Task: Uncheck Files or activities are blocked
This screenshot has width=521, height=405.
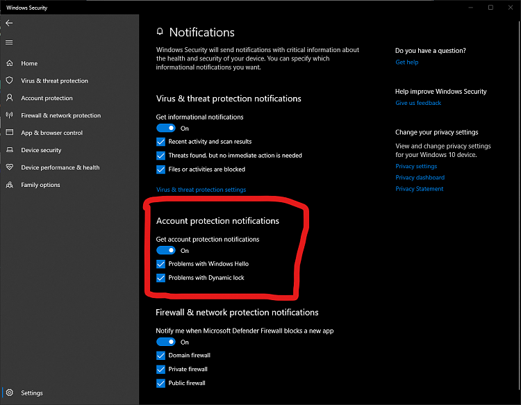Action: pyautogui.click(x=161, y=170)
